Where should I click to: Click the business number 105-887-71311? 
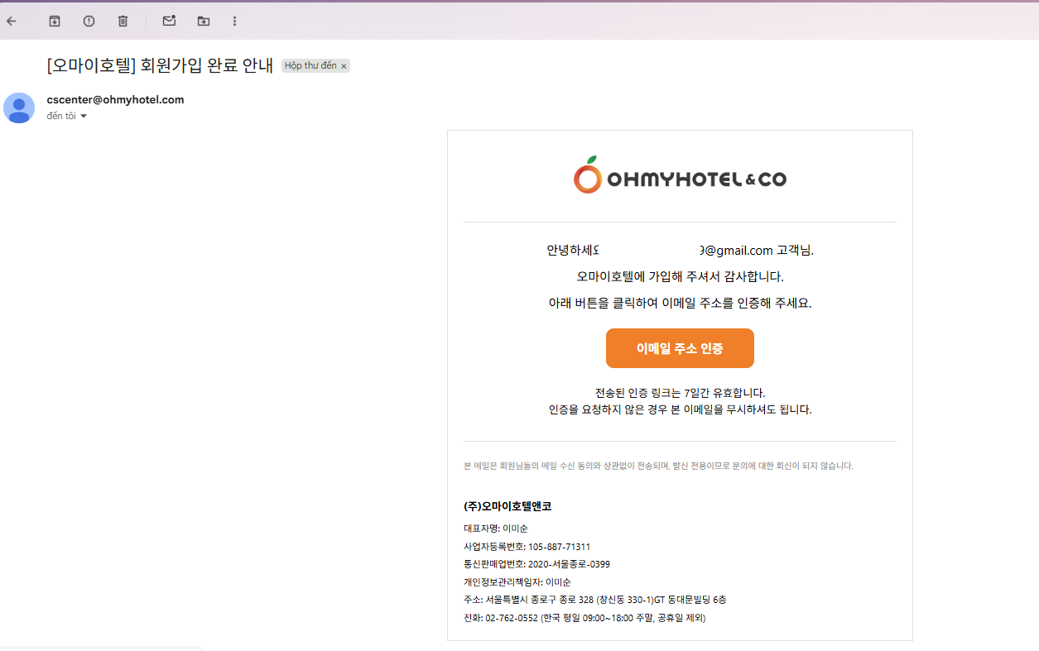click(x=559, y=547)
